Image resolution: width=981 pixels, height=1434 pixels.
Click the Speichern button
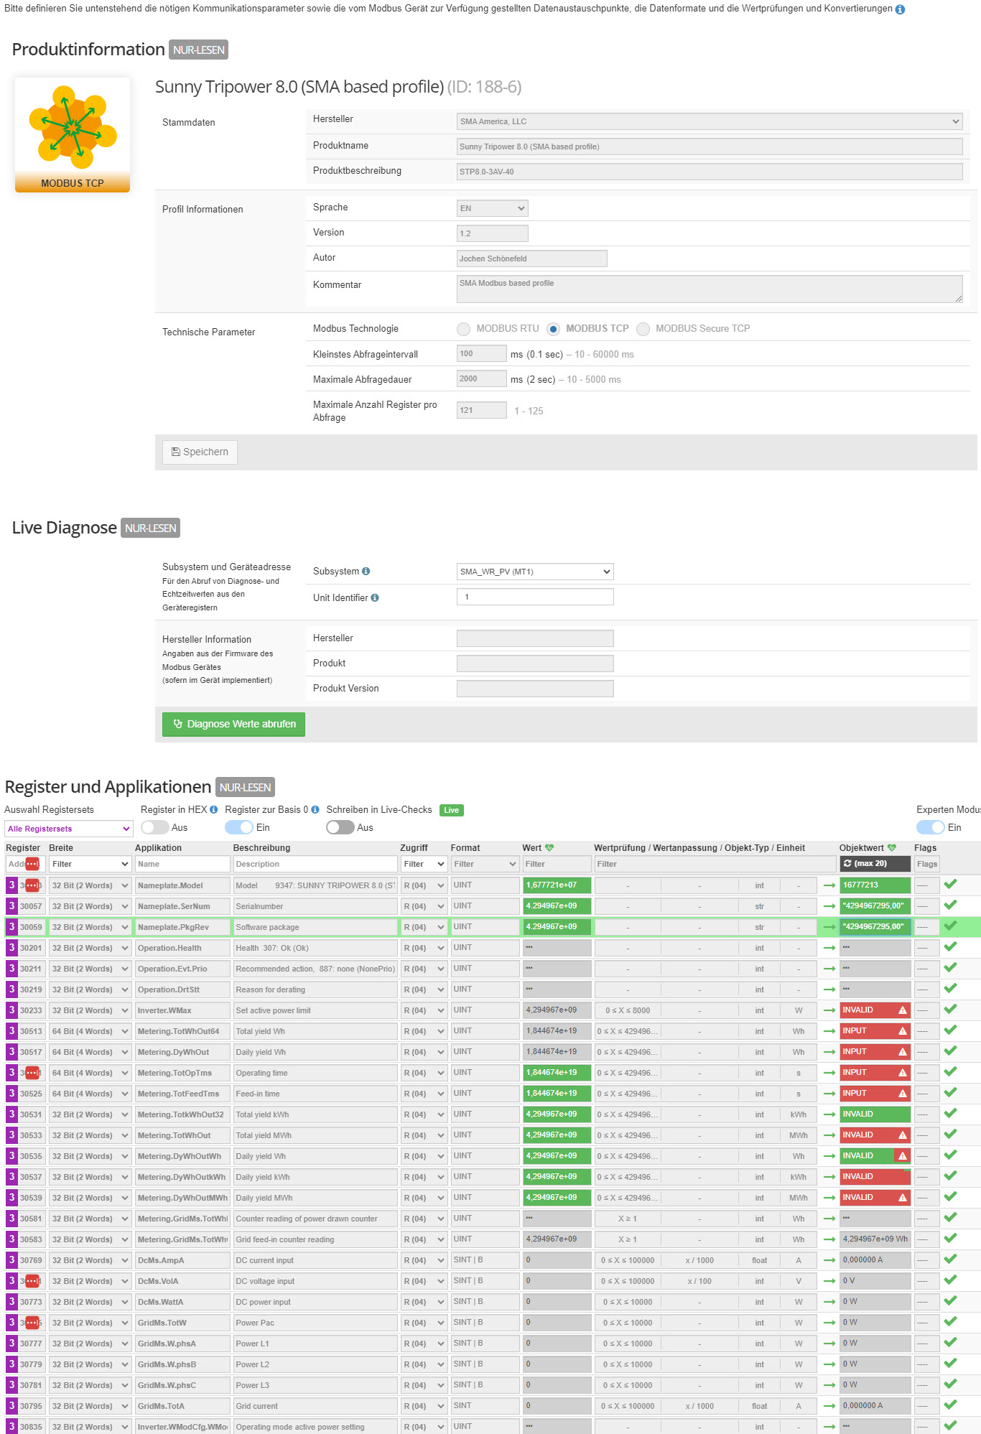(200, 452)
